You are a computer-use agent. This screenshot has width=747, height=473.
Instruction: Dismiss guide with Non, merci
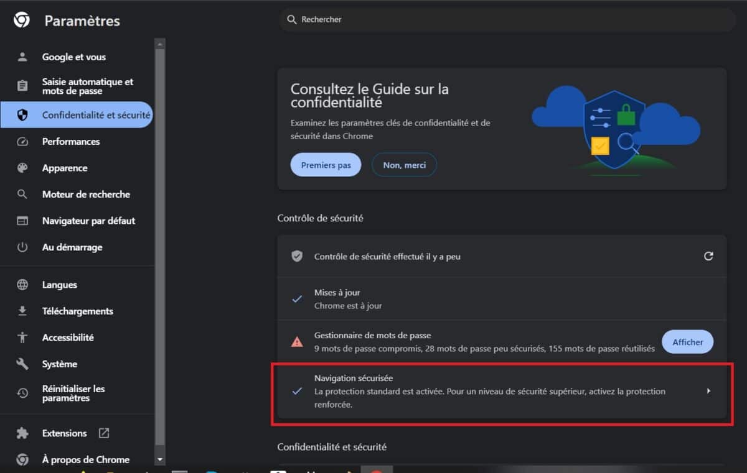pyautogui.click(x=404, y=165)
